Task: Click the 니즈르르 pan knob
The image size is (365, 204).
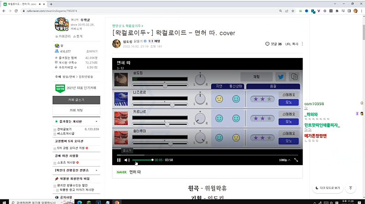Action: pyautogui.click(x=200, y=99)
